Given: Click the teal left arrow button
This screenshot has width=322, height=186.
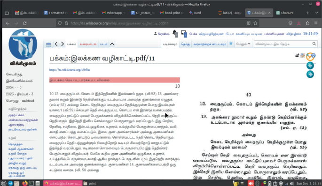Looking at the screenshot, I should [310, 66].
